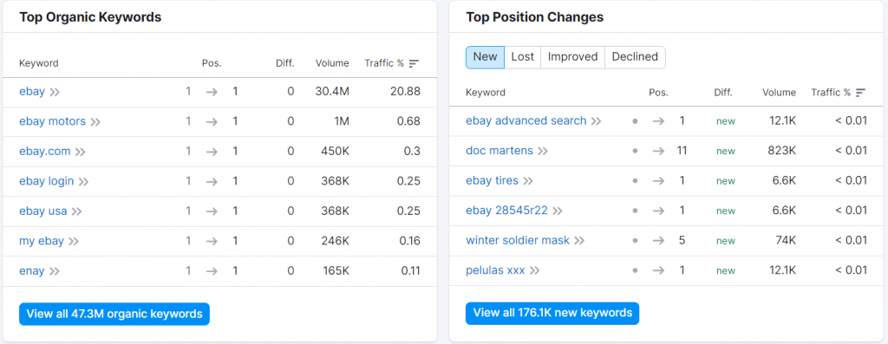Open the pelulas xxx keyword link
This screenshot has height=344, width=888.
[495, 271]
